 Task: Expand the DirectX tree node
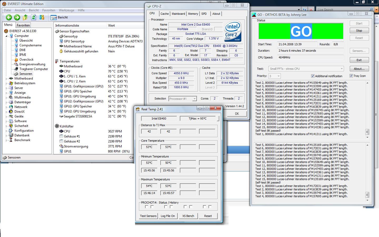coord(7,112)
